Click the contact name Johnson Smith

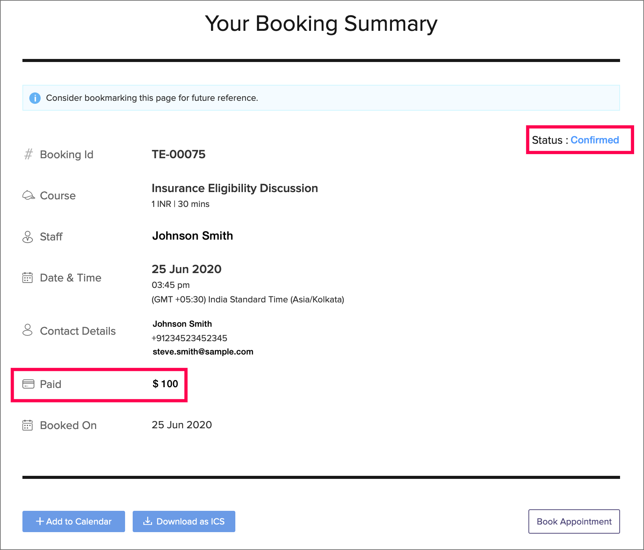click(x=182, y=324)
